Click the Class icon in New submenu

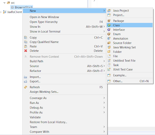click(109, 25)
